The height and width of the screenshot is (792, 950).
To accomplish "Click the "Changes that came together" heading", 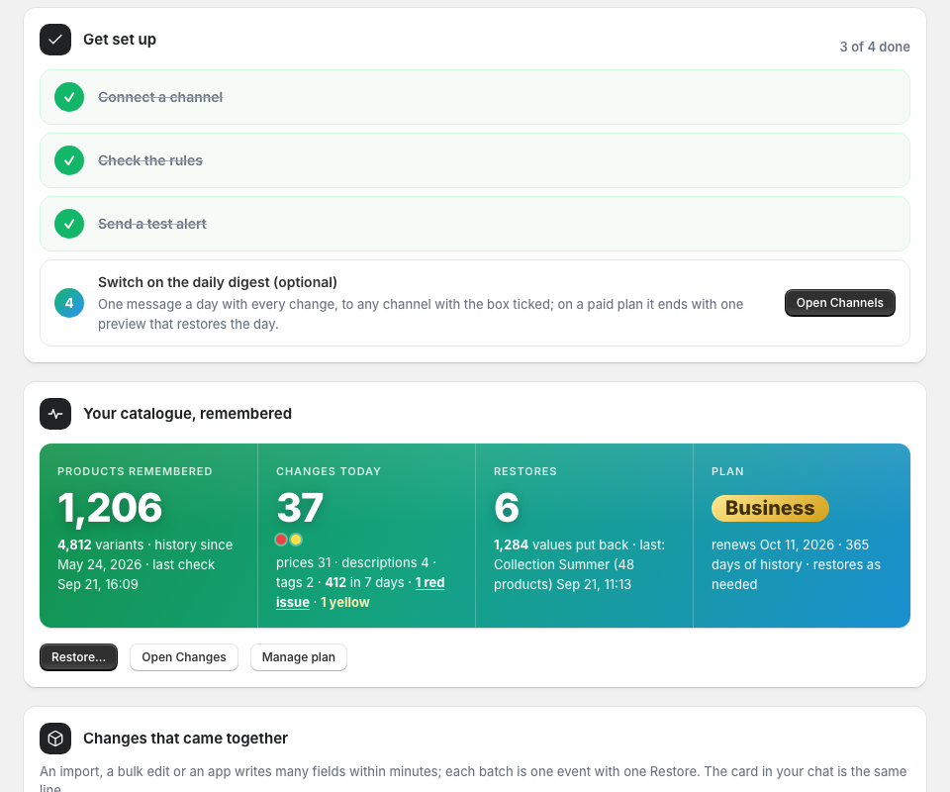I will coord(185,739).
